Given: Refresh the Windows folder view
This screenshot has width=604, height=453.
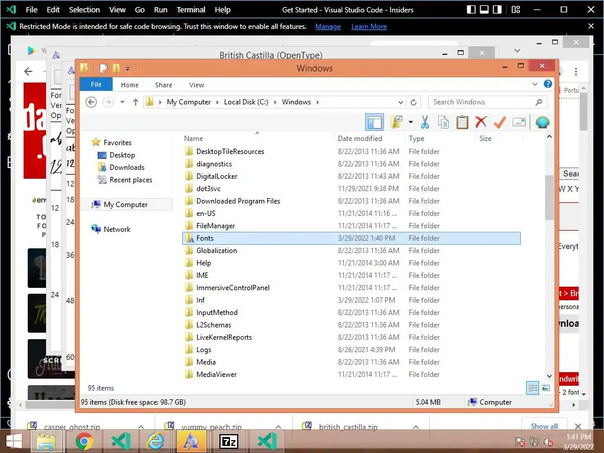Looking at the screenshot, I should (413, 102).
